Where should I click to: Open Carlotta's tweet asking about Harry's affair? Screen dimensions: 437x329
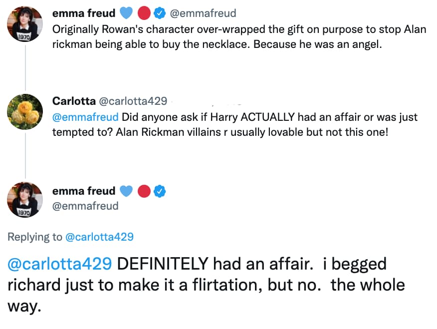(x=234, y=124)
